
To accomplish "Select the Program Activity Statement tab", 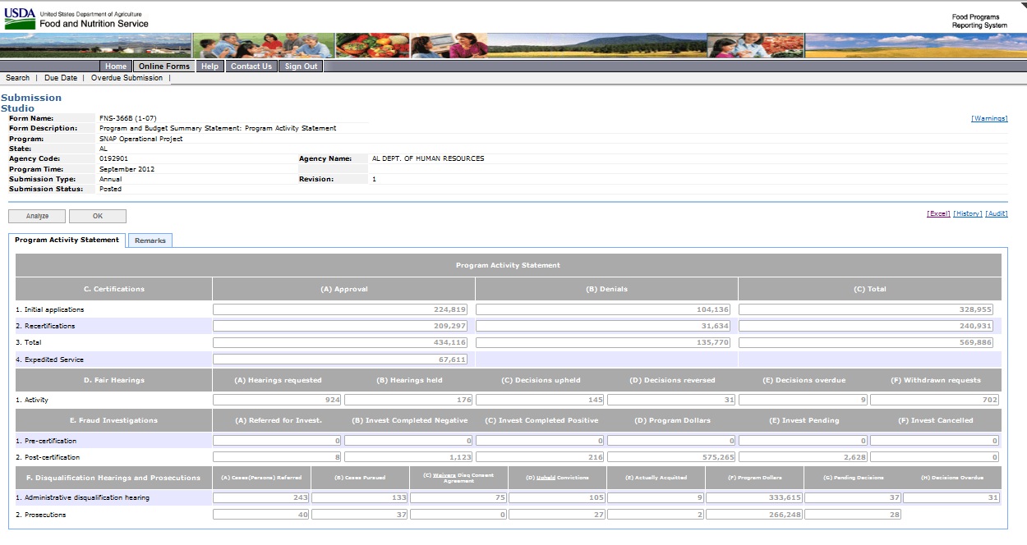I will (x=67, y=240).
